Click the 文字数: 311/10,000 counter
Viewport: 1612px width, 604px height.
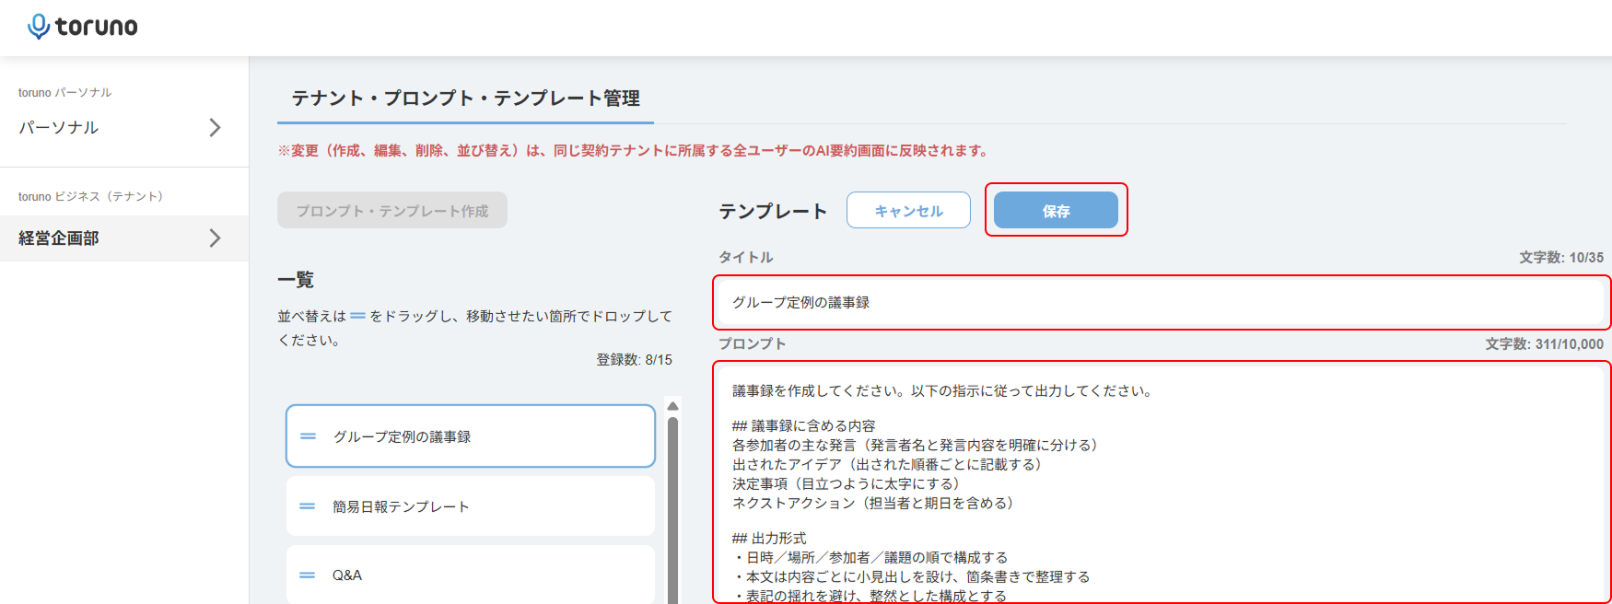click(1545, 344)
